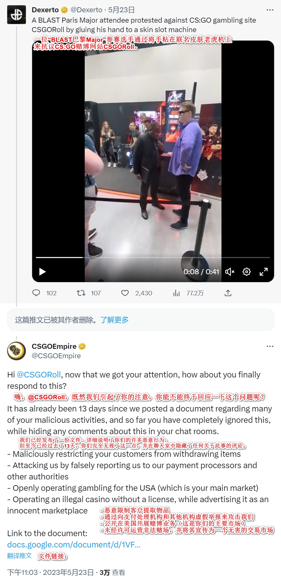Like the Dexerto tweet
The image size is (281, 584).
pos(125,293)
